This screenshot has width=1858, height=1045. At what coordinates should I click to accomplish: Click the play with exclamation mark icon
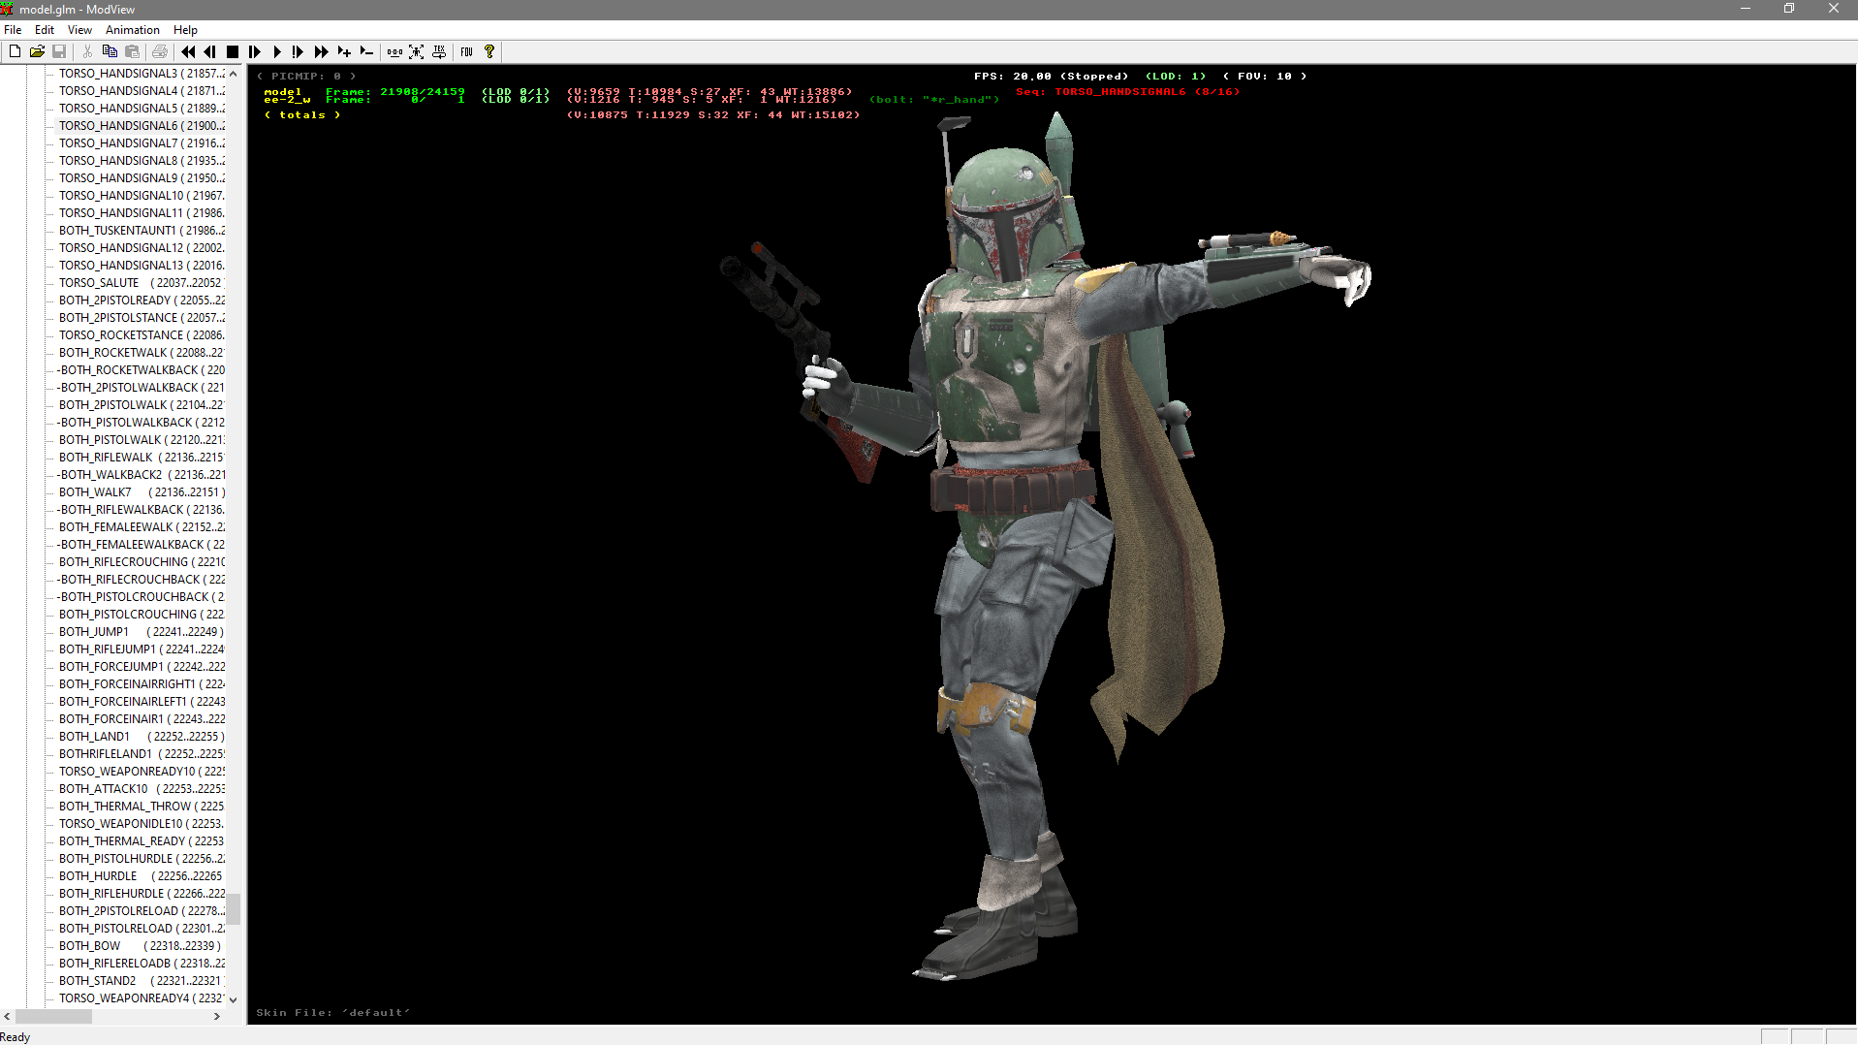(x=299, y=51)
